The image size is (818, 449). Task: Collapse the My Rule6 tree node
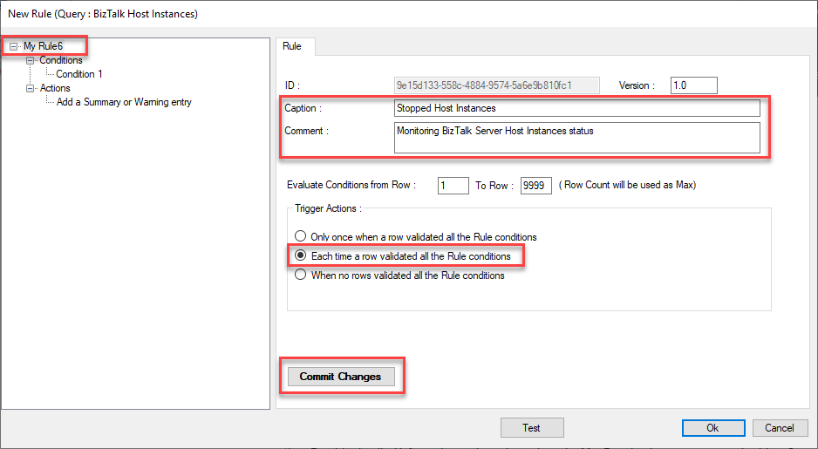point(13,46)
